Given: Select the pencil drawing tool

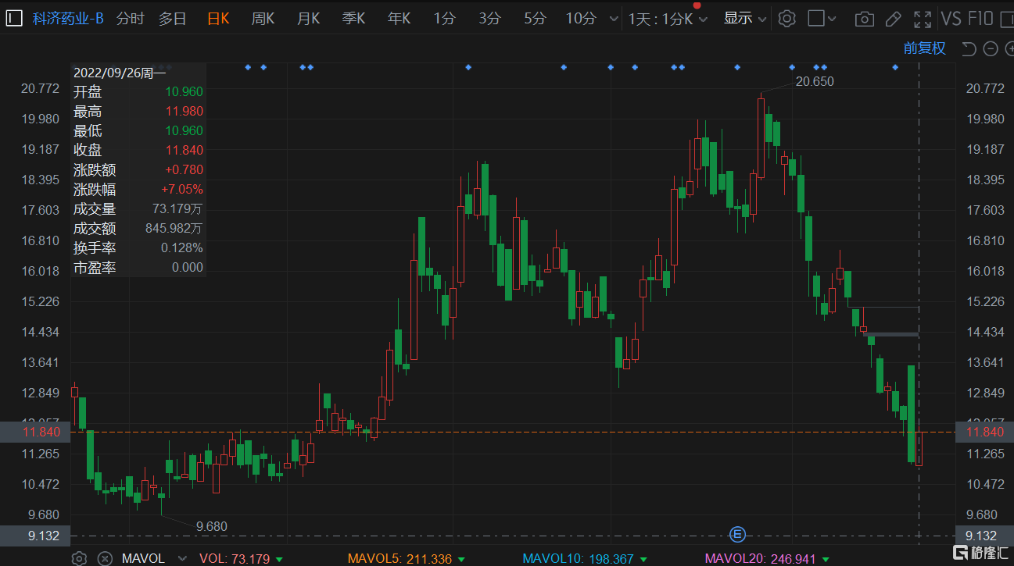Looking at the screenshot, I should 894,19.
